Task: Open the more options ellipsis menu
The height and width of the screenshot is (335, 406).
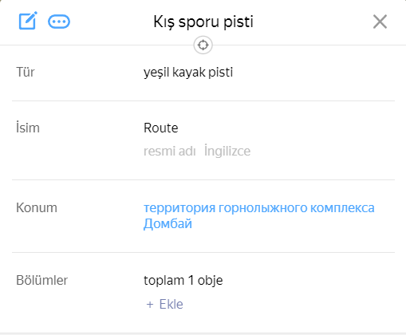Action: pyautogui.click(x=59, y=22)
